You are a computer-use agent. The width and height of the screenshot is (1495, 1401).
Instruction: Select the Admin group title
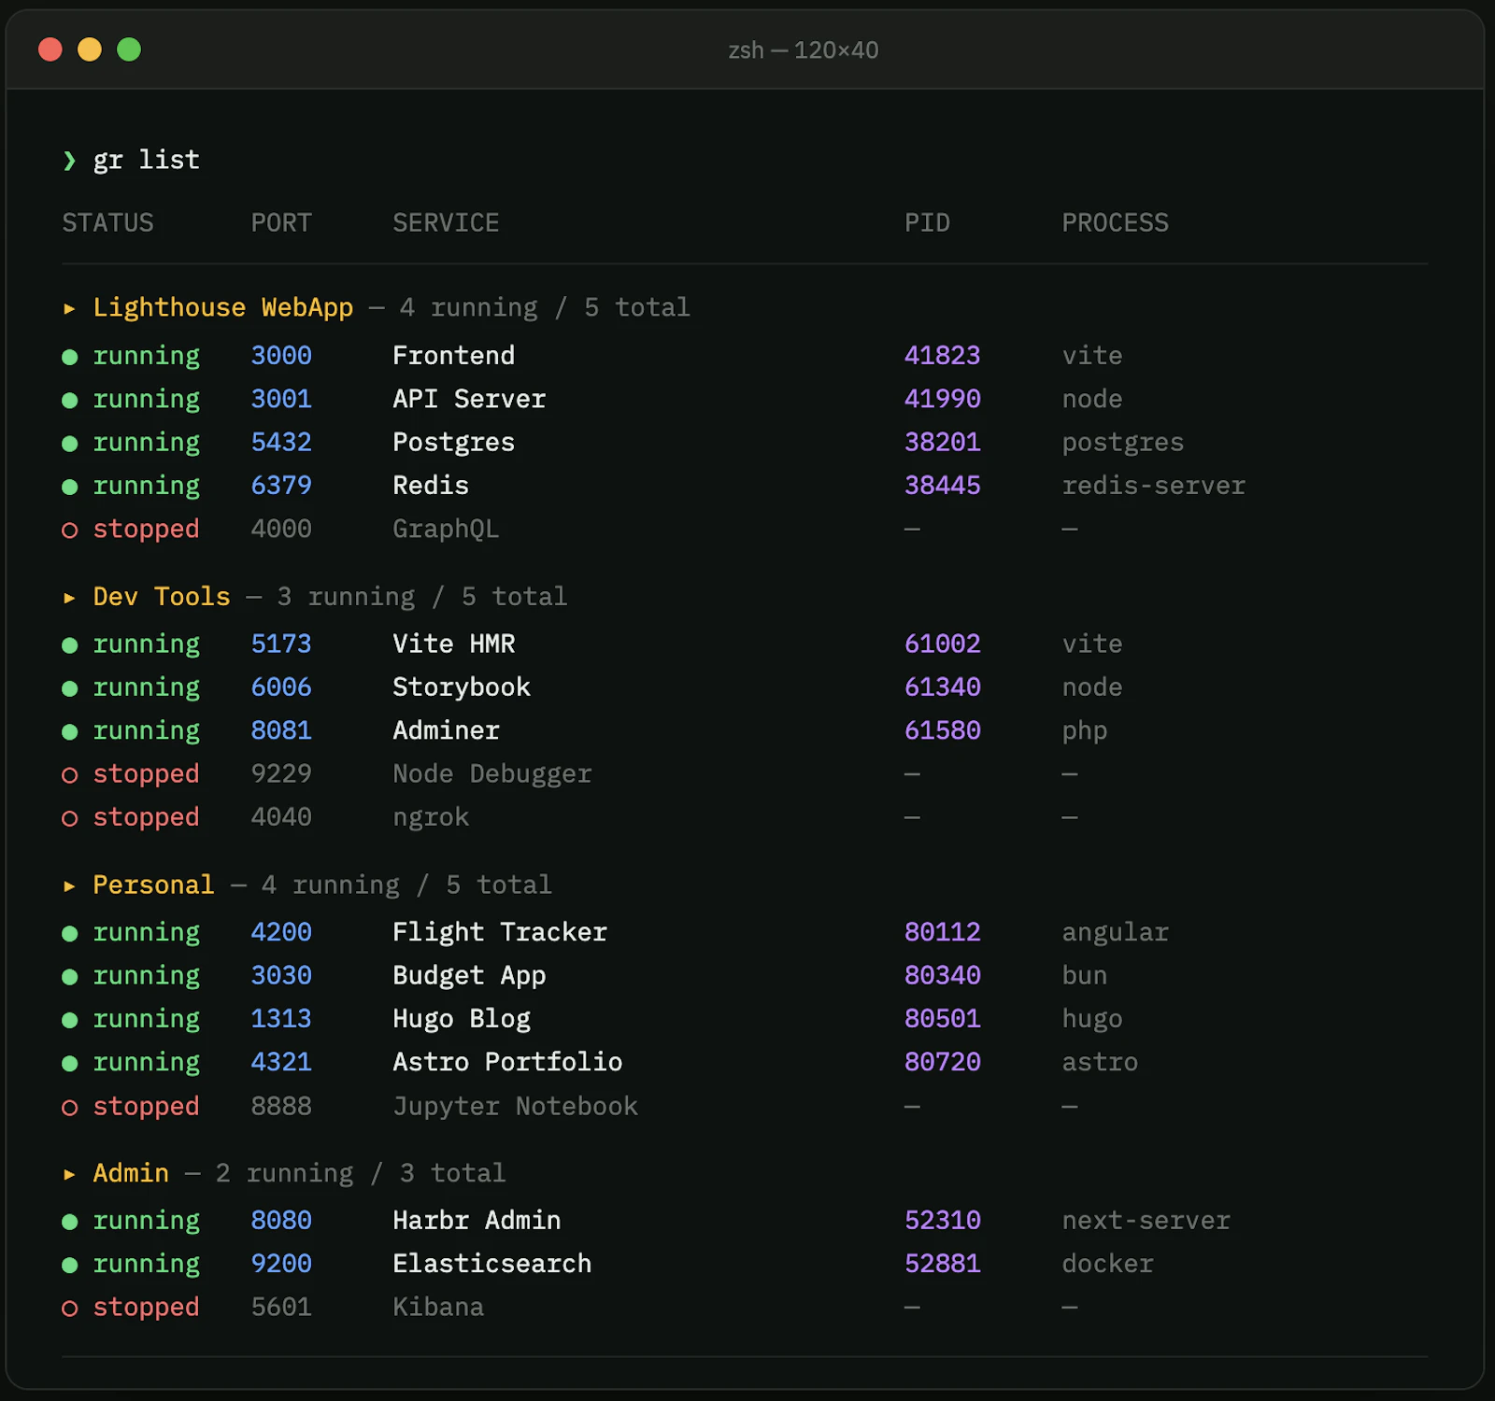tap(131, 1173)
